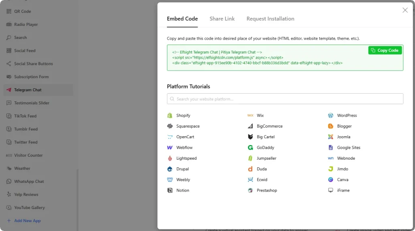Click the OpenCart cart icon
Screen dimensions: 415x231
pos(170,137)
